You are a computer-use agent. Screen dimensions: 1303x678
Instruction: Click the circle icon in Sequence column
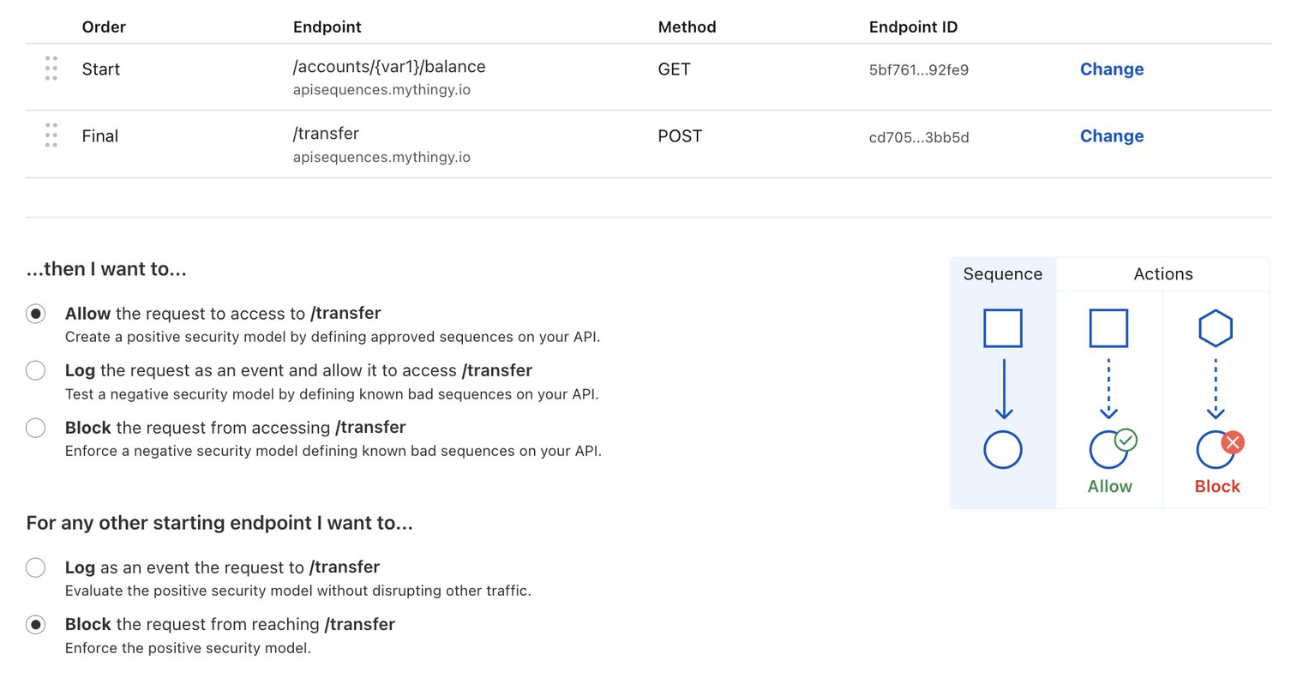pyautogui.click(x=1002, y=450)
